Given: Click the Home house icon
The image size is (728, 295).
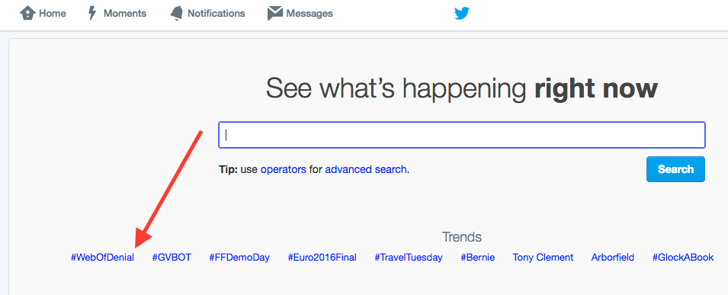Looking at the screenshot, I should 28,13.
